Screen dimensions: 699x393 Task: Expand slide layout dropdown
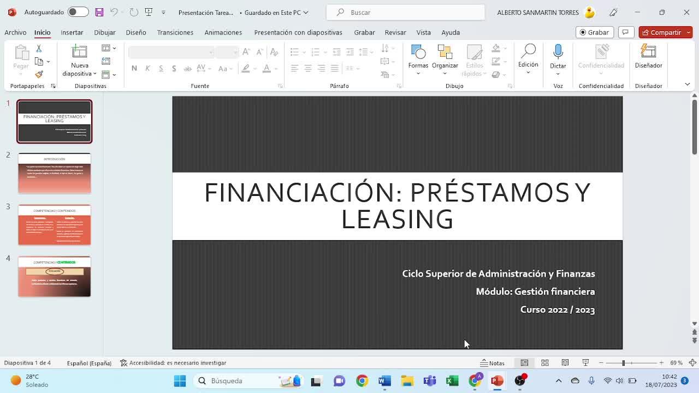point(109,48)
